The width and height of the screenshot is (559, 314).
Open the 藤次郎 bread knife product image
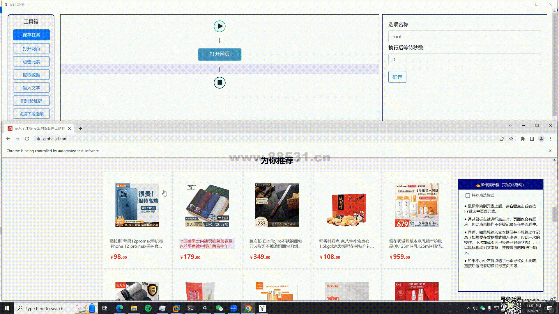(277, 205)
